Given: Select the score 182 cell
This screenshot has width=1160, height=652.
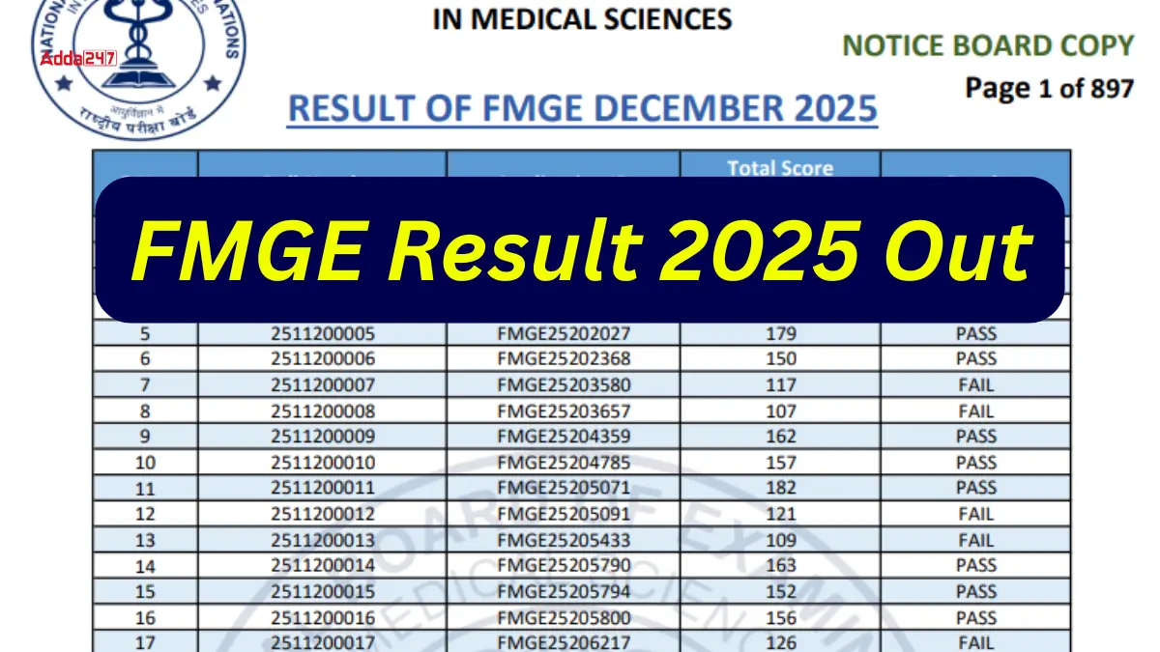Looking at the screenshot, I should pyautogui.click(x=780, y=488).
